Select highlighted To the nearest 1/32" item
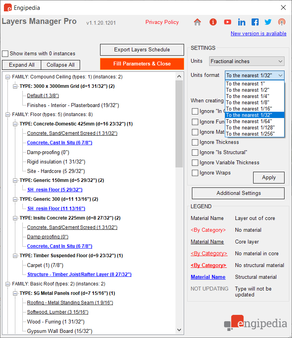This screenshot has height=338, width=292. pos(255,115)
